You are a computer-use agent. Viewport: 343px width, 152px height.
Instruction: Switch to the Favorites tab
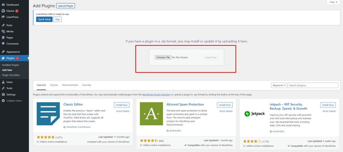pyautogui.click(x=87, y=85)
